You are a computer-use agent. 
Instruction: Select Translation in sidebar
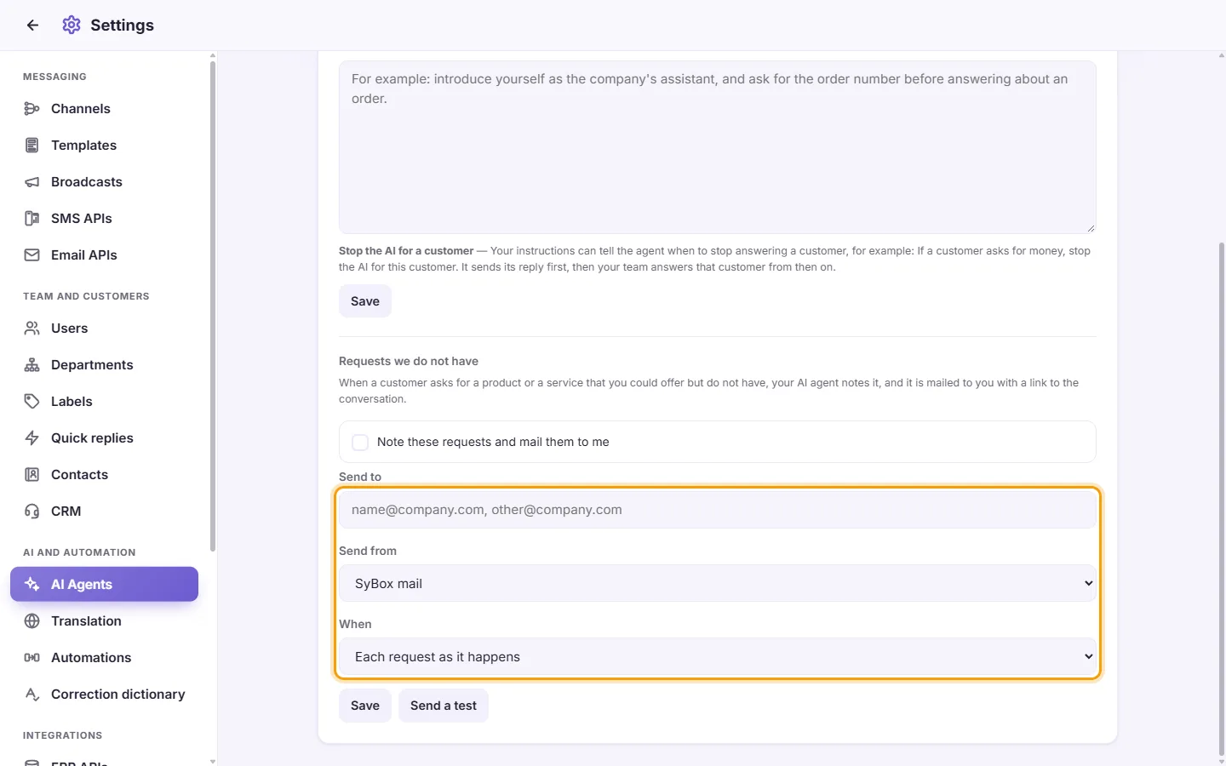[104, 621]
